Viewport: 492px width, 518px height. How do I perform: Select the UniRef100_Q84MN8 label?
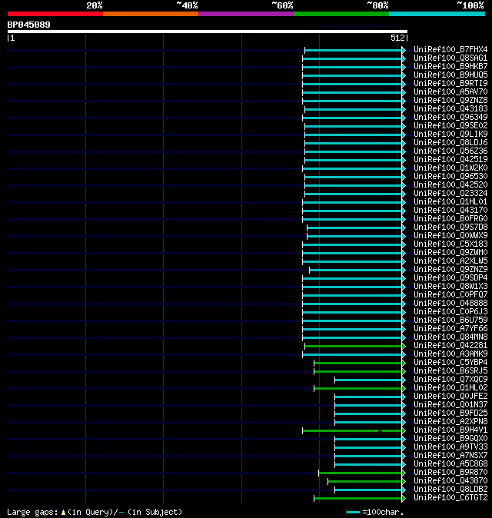450,337
